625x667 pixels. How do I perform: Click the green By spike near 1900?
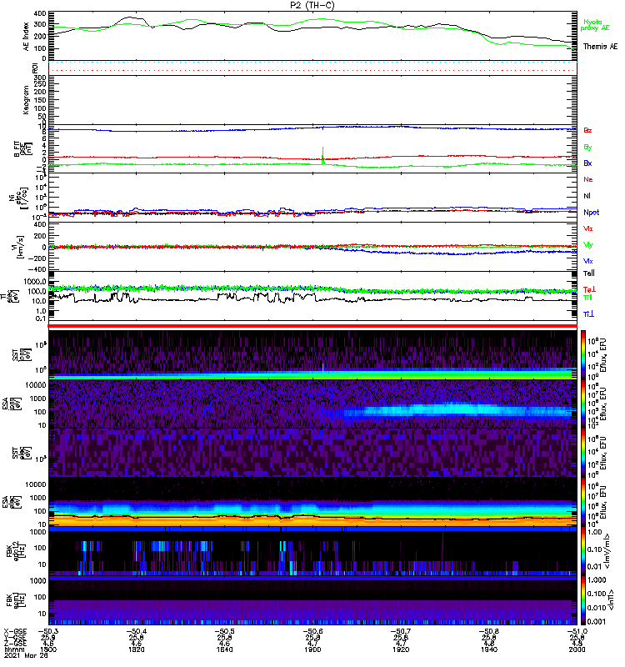pyautogui.click(x=322, y=154)
